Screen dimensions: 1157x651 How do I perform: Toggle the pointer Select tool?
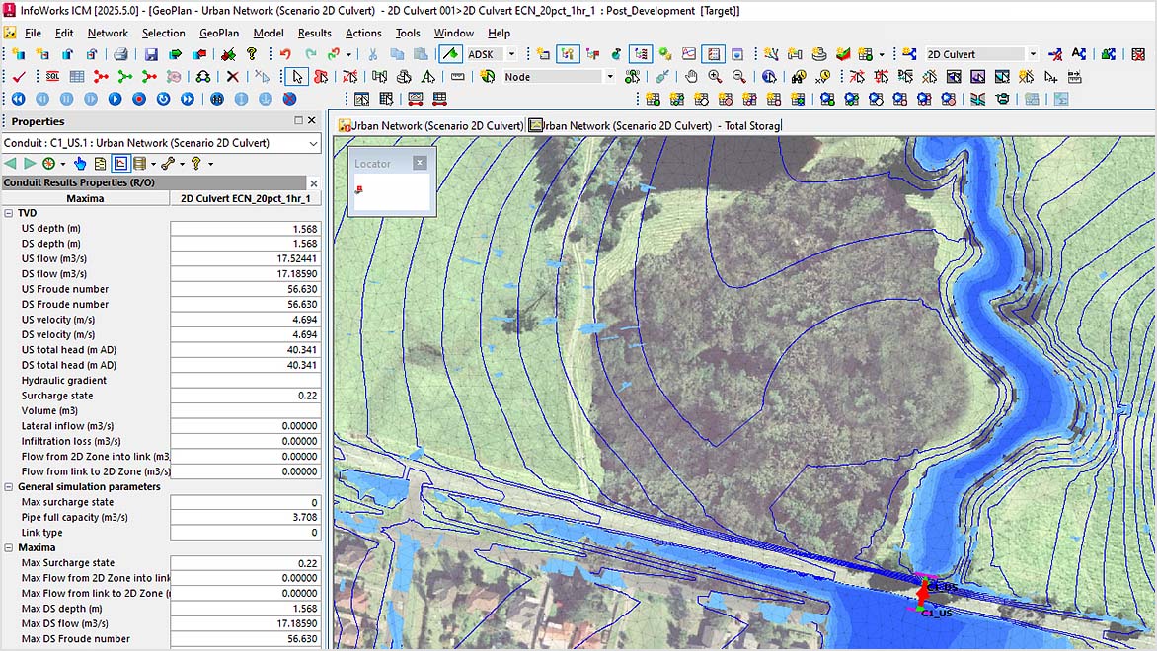pos(296,76)
